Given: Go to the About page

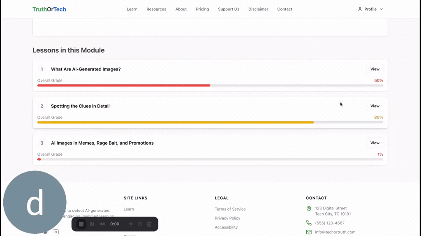Looking at the screenshot, I should [x=181, y=9].
